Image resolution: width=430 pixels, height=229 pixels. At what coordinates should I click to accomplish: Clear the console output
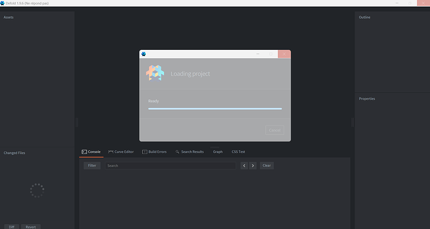tap(267, 165)
